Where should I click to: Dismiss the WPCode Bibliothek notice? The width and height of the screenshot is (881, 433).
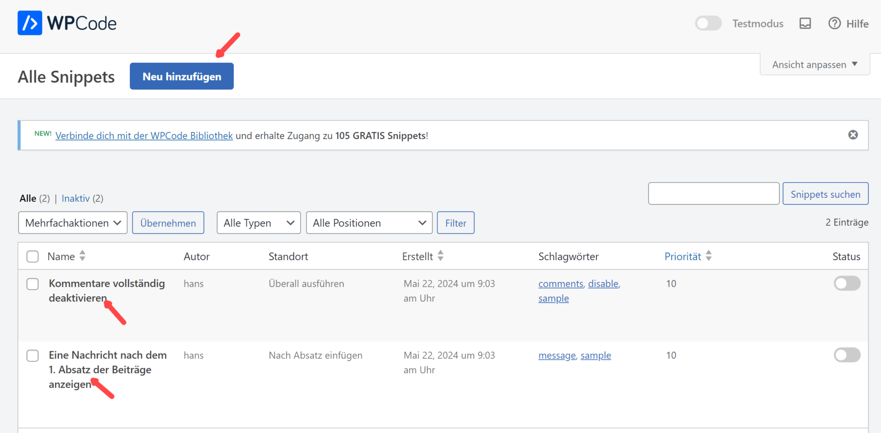click(x=853, y=135)
